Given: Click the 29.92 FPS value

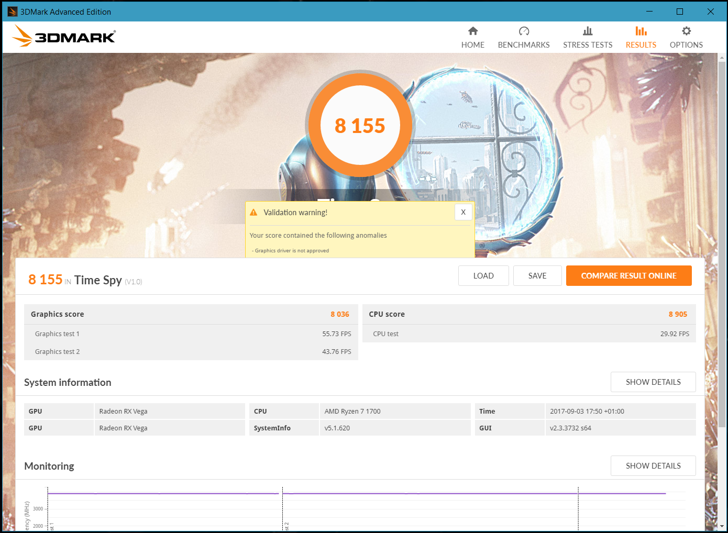Looking at the screenshot, I should point(675,334).
